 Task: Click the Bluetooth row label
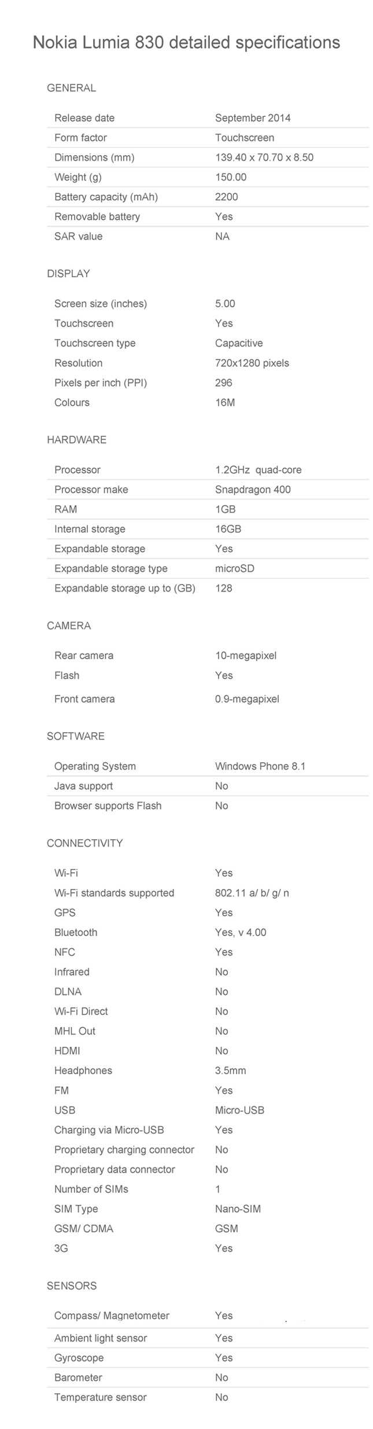pyautogui.click(x=76, y=932)
